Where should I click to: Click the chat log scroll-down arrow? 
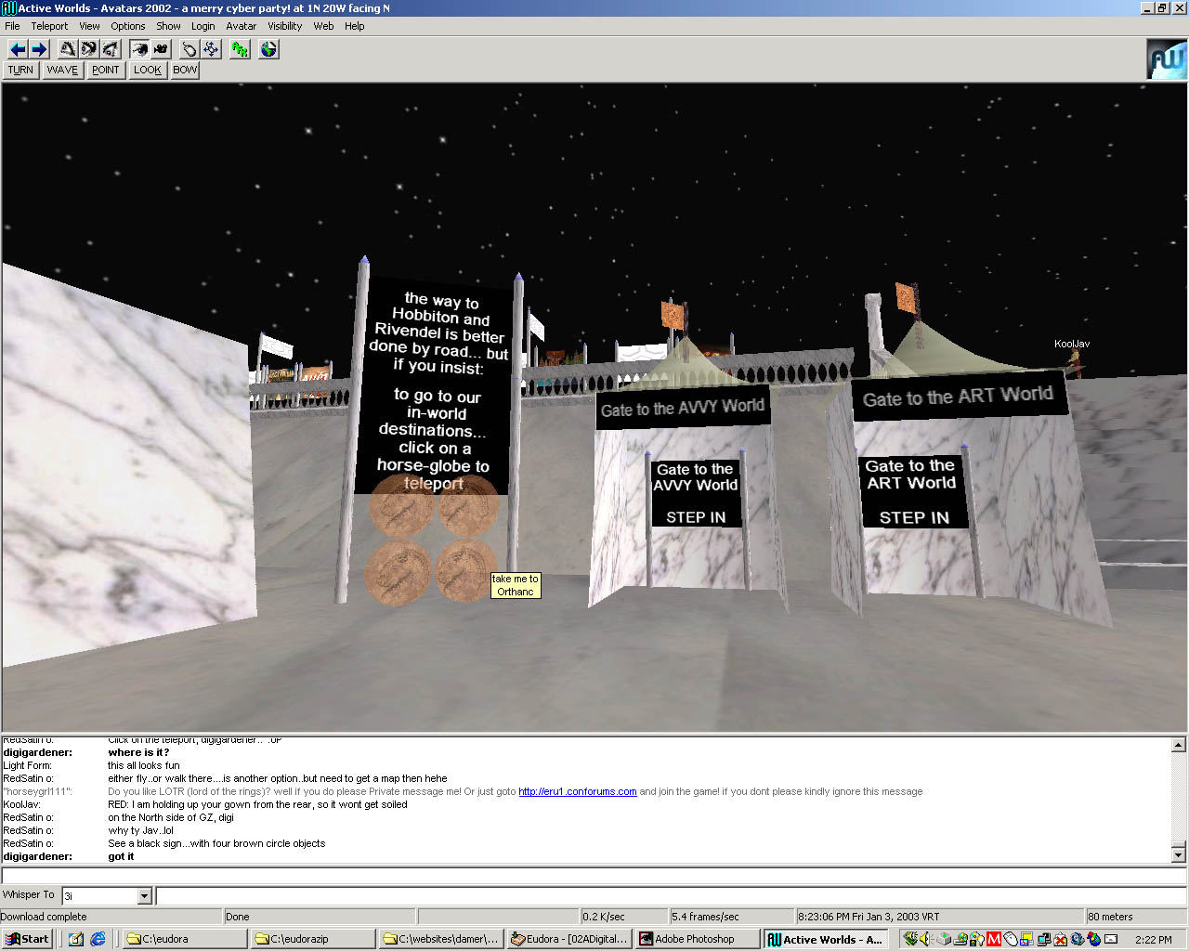[x=1179, y=854]
